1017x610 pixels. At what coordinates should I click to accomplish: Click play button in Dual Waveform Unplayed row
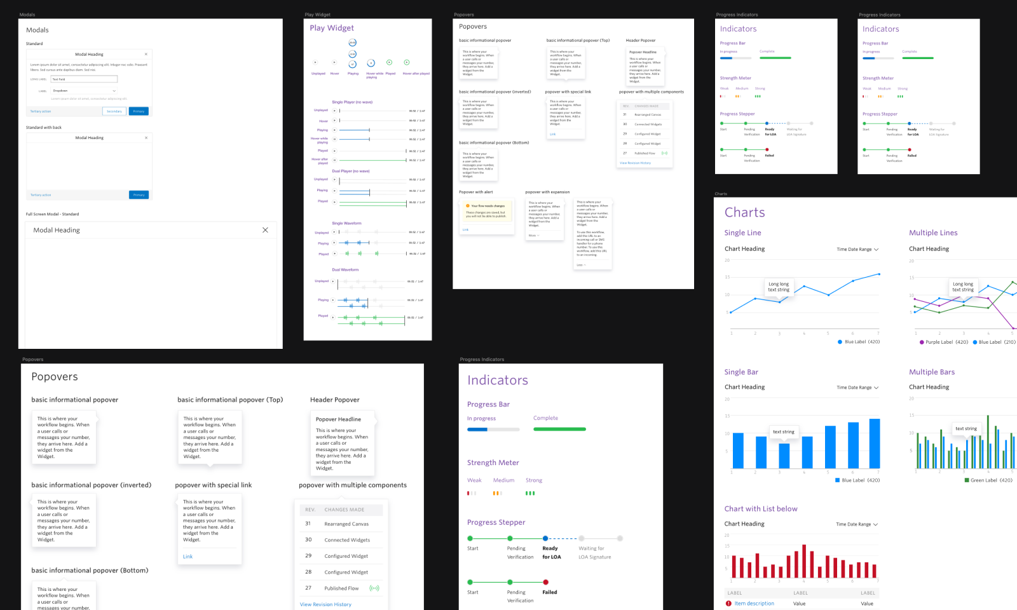tap(333, 281)
